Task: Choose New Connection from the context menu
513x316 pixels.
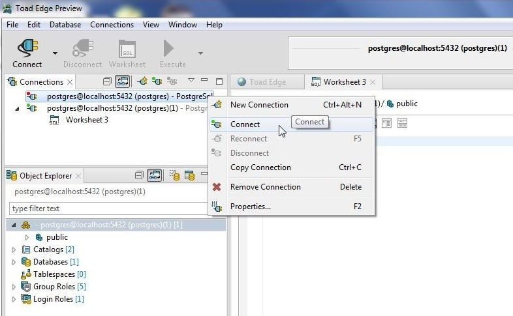Action: coord(291,105)
